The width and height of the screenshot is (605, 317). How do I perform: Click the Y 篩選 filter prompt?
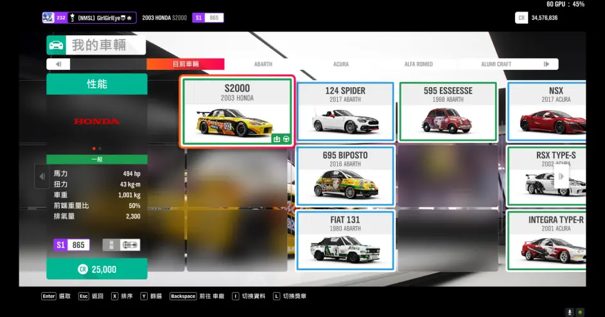[151, 296]
